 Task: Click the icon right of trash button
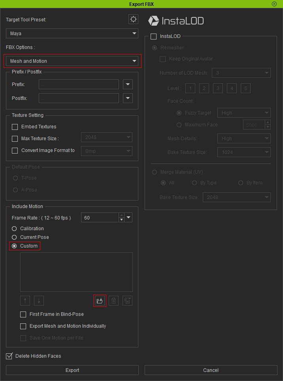(x=127, y=301)
